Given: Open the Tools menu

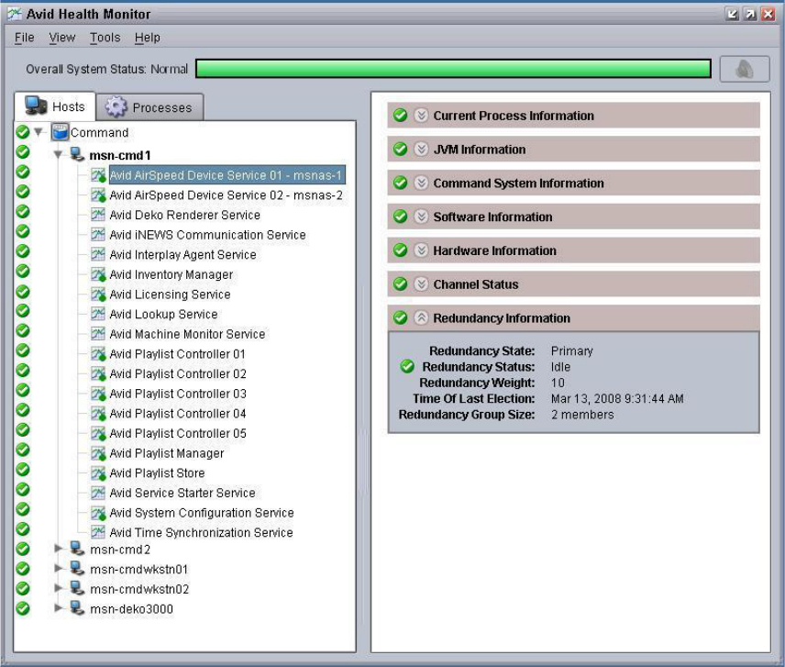Looking at the screenshot, I should click(105, 38).
